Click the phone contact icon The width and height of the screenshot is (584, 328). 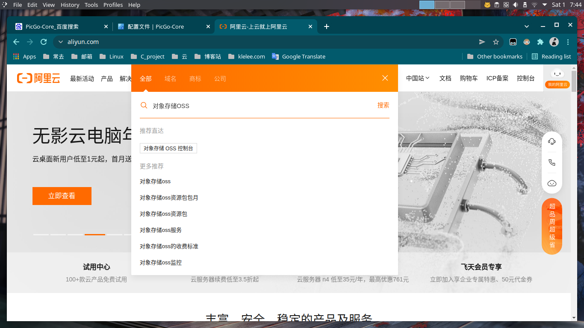(x=552, y=162)
